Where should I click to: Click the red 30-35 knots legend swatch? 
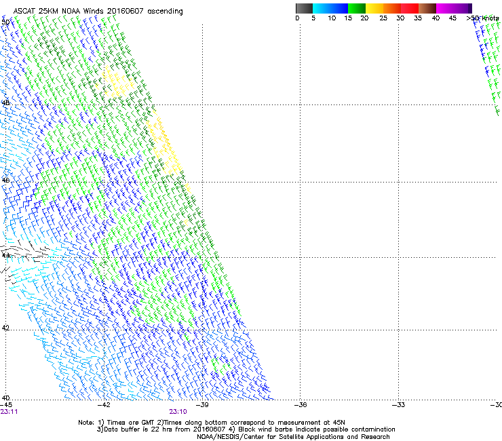pos(410,8)
